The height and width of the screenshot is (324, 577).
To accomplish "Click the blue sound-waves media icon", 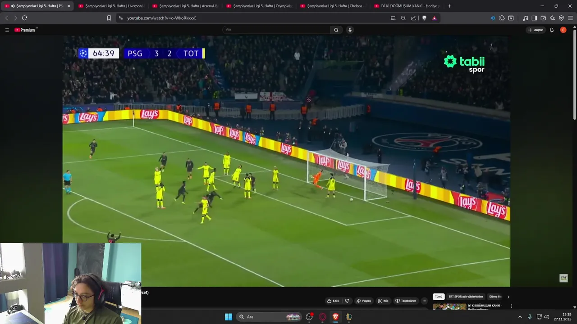I will (492, 18).
